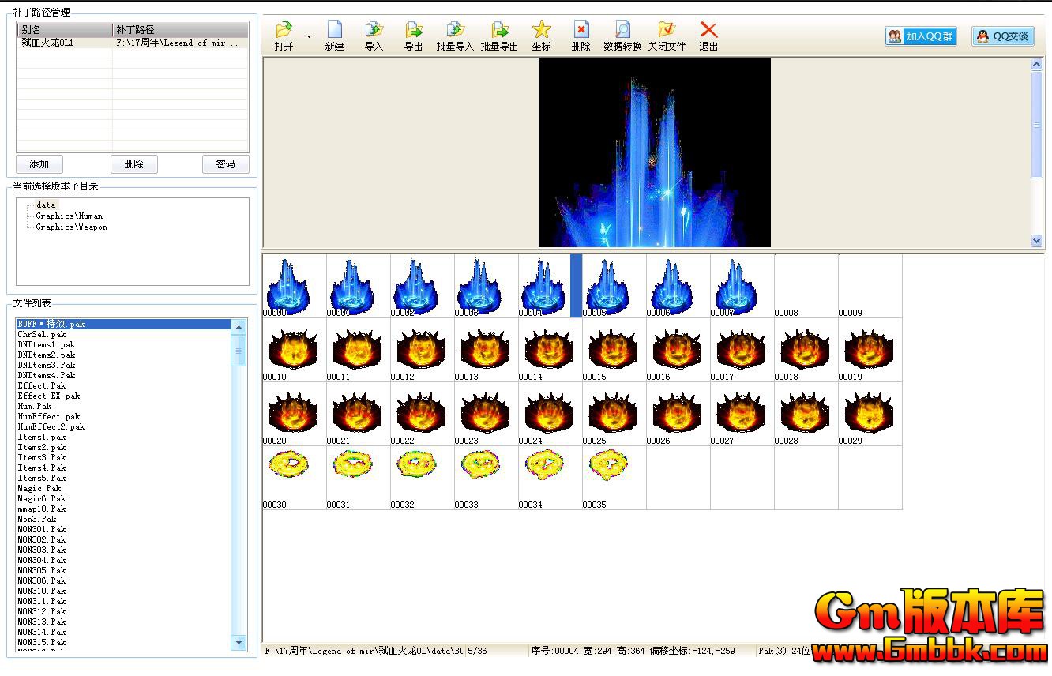The width and height of the screenshot is (1052, 676).
Task: Select blue flame thumbnail 00004
Action: click(x=550, y=286)
